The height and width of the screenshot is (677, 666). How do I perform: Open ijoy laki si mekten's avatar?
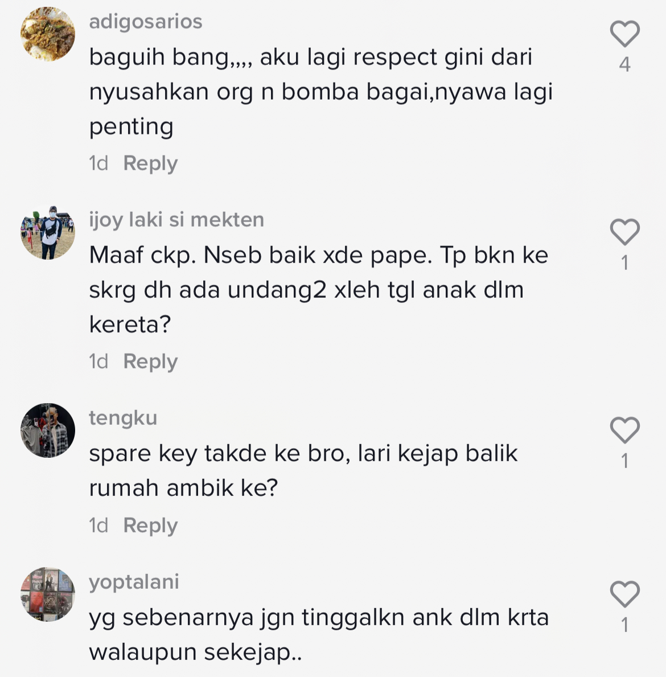click(48, 232)
